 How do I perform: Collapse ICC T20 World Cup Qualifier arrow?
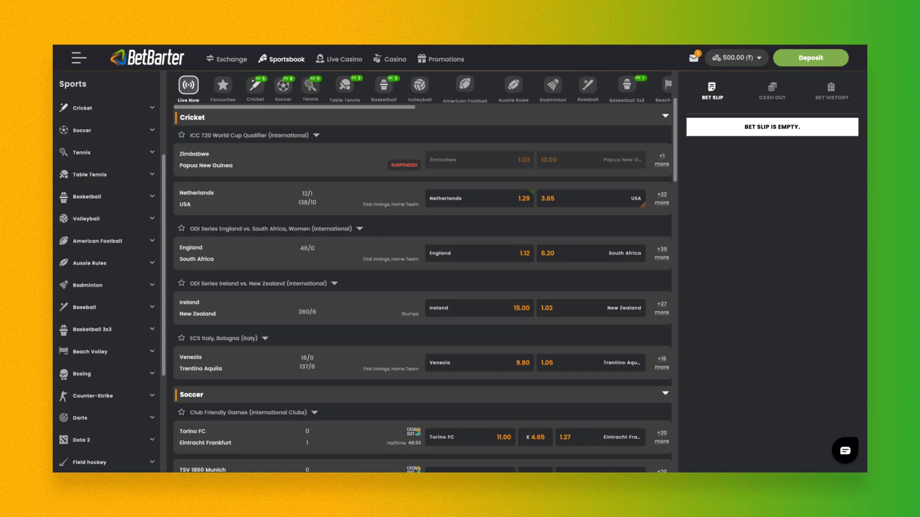(316, 135)
